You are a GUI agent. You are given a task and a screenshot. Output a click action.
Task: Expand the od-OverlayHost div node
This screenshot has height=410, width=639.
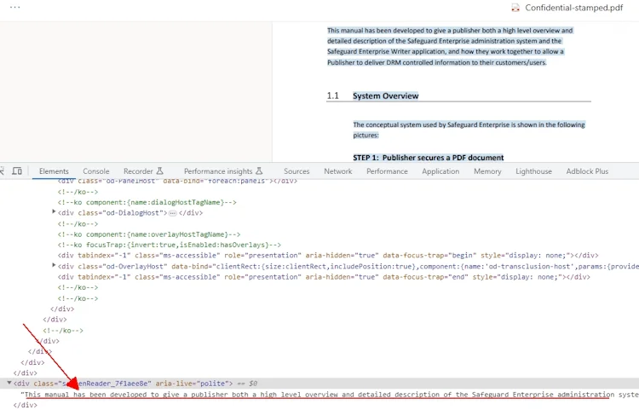(x=54, y=265)
